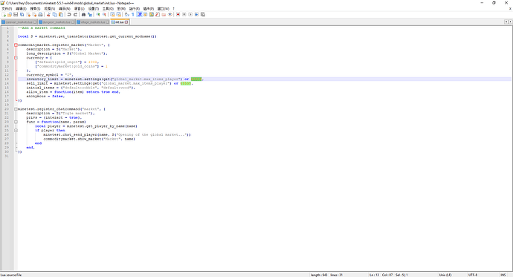The image size is (513, 277).
Task: Toggle the monitoring eye icon
Action: pyautogui.click(x=170, y=14)
